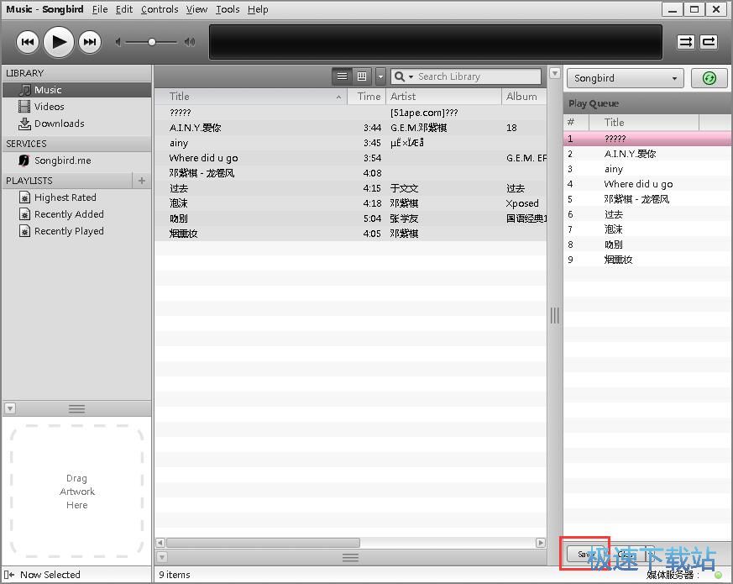Viewport: 733px width, 584px height.
Task: Click the Save button in Play Queue
Action: pyautogui.click(x=584, y=554)
